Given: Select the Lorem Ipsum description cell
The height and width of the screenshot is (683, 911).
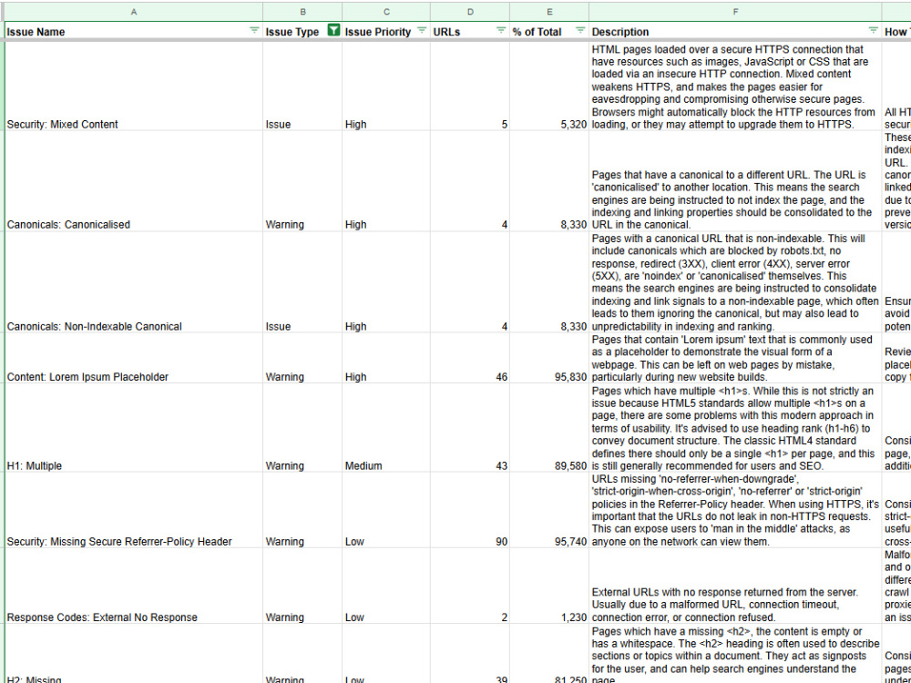Looking at the screenshot, I should point(735,358).
